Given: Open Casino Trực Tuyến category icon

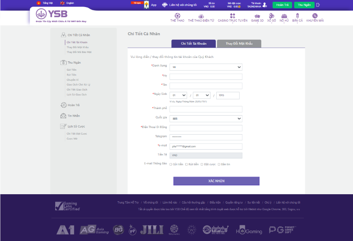Looking at the screenshot, I should [x=233, y=16].
